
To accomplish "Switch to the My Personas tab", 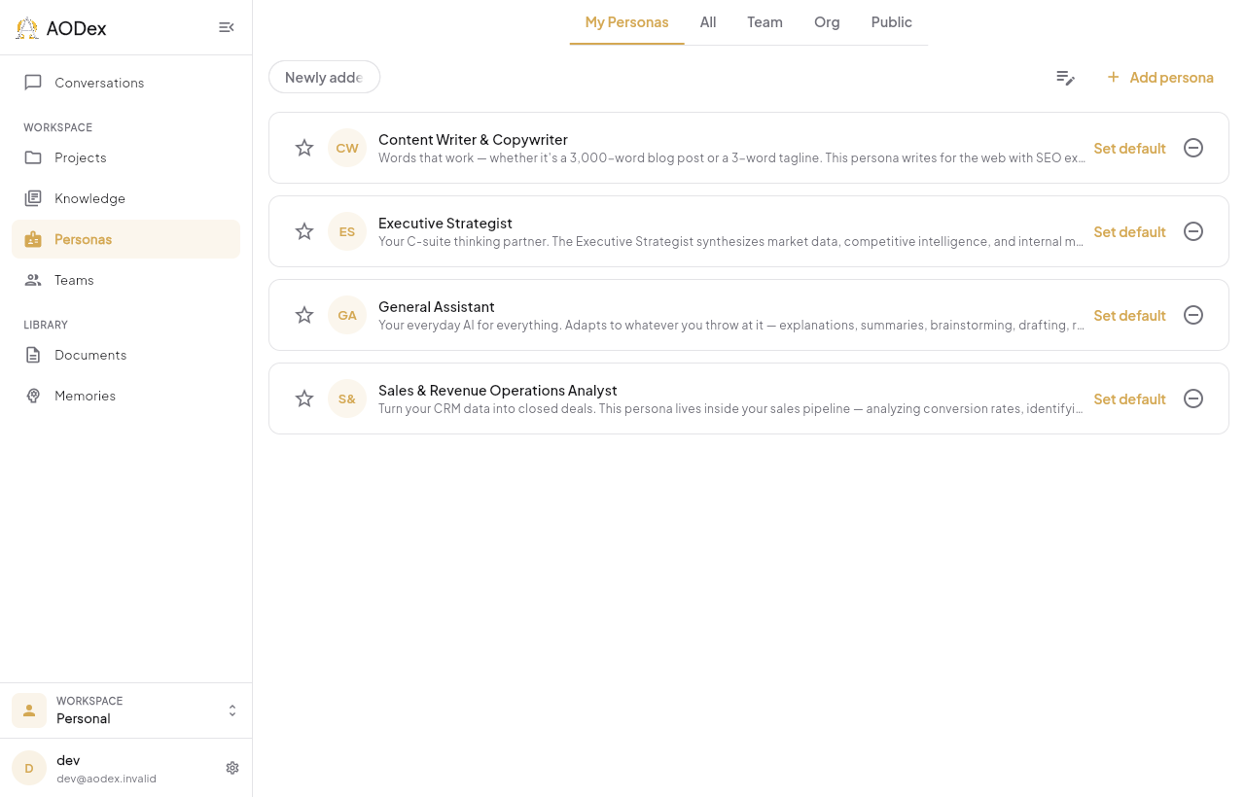I will (626, 22).
